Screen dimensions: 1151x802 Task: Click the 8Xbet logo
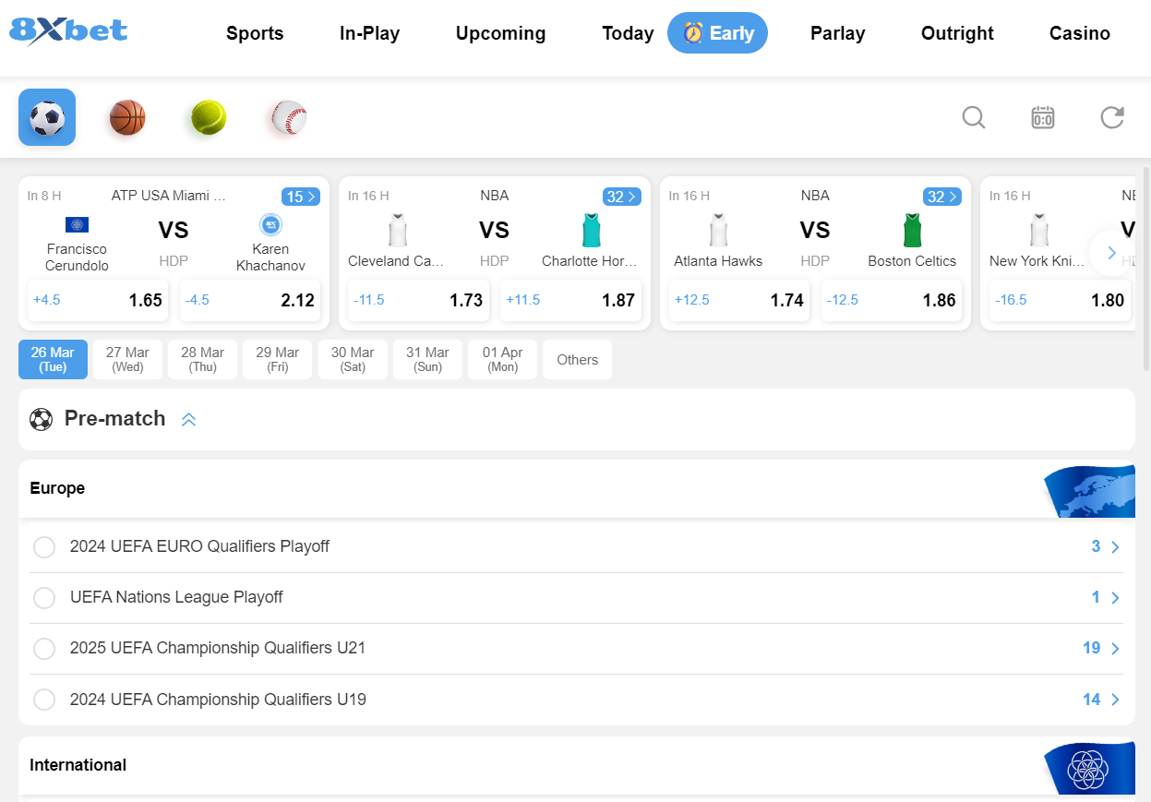68,30
